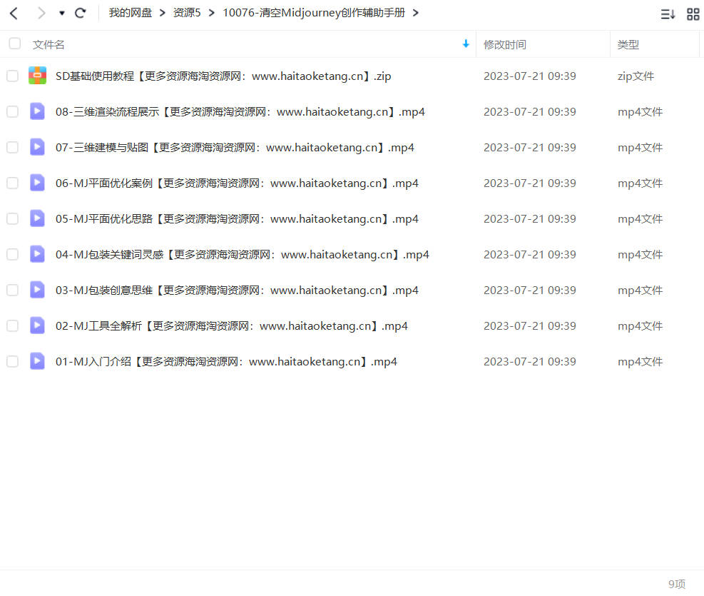Expand the chevron after 10076-清空Midjourney创作辅助手册
The width and height of the screenshot is (704, 596).
click(x=416, y=13)
